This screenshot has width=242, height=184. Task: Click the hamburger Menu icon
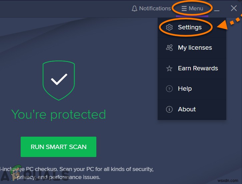(184, 9)
